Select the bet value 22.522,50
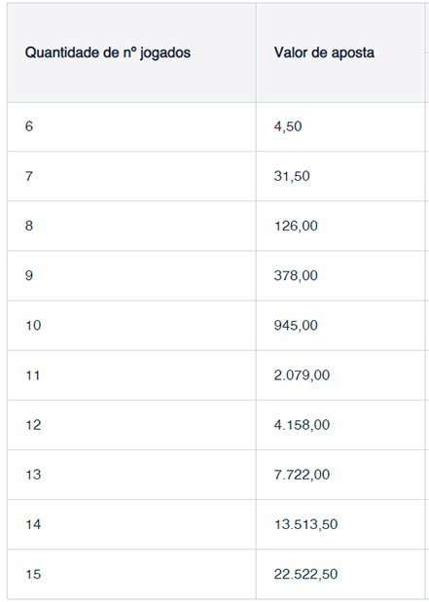Viewport: 429px width, 602px height. pos(305,574)
